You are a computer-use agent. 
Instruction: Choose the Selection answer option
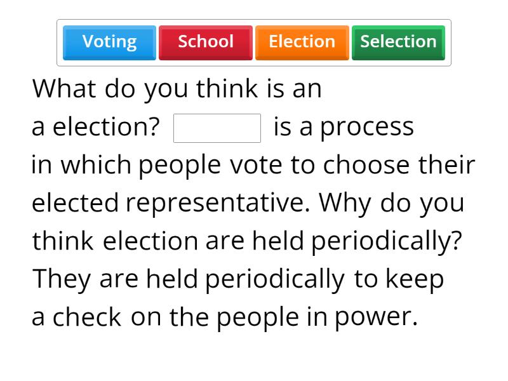(x=398, y=42)
